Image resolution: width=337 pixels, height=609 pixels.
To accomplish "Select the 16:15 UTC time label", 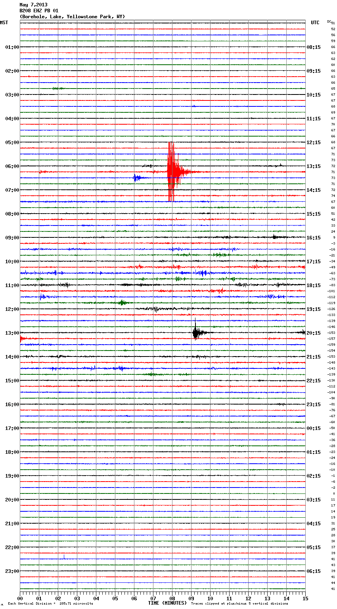I will pyautogui.click(x=314, y=238).
